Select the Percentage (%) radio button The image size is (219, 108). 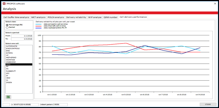pos(7,25)
